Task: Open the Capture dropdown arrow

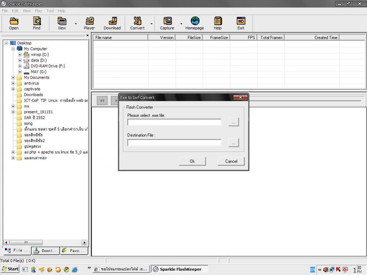Action: [181, 24]
